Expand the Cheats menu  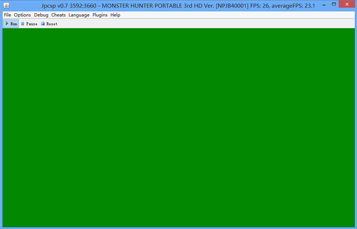click(58, 15)
